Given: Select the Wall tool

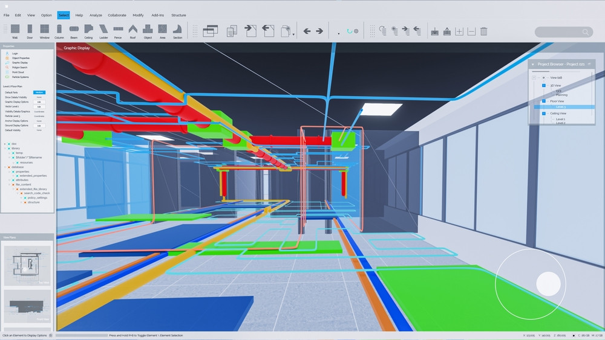Looking at the screenshot, I should click(15, 30).
